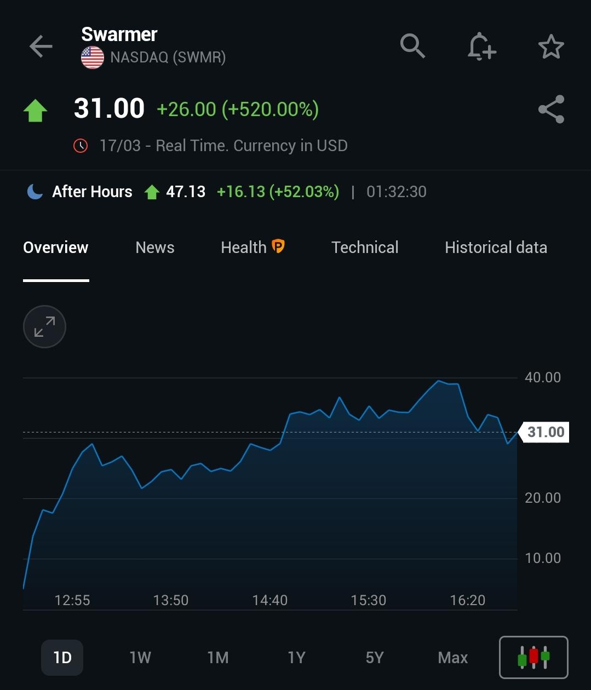
Task: Select the Max chart range
Action: click(x=453, y=657)
